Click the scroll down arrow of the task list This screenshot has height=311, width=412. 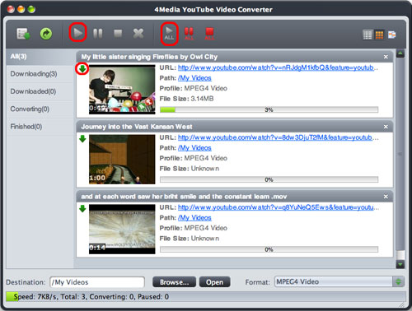coord(400,264)
